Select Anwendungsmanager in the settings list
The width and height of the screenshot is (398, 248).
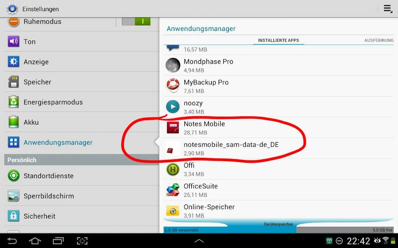[x=82, y=142]
